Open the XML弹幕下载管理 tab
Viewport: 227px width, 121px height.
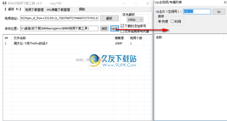pyautogui.click(x=58, y=10)
